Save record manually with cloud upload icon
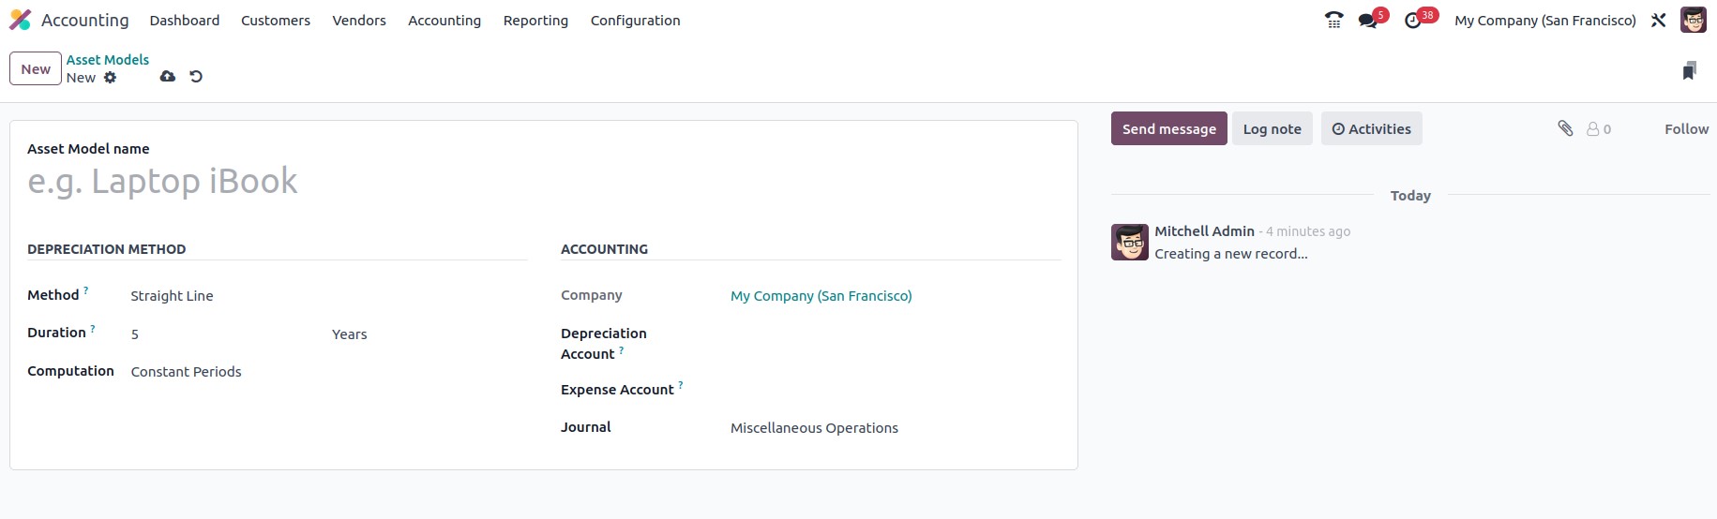Viewport: 1717px width, 519px height. (x=168, y=77)
